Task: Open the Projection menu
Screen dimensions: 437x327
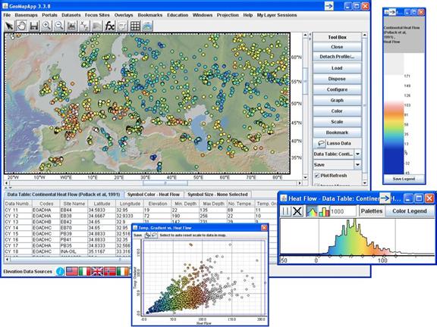Action: click(x=228, y=15)
